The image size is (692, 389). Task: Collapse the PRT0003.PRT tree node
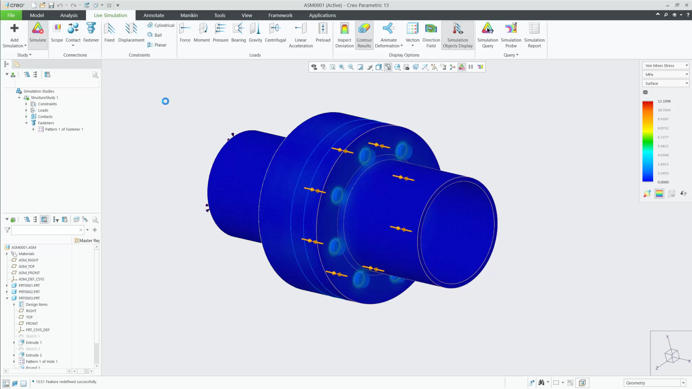(7, 298)
